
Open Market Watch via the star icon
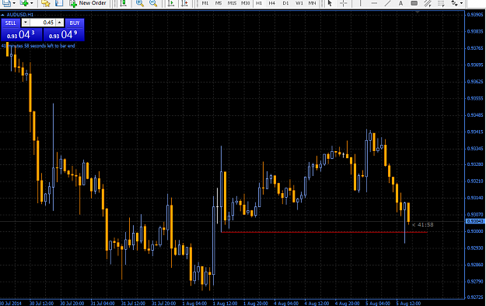pyautogui.click(x=46, y=3)
